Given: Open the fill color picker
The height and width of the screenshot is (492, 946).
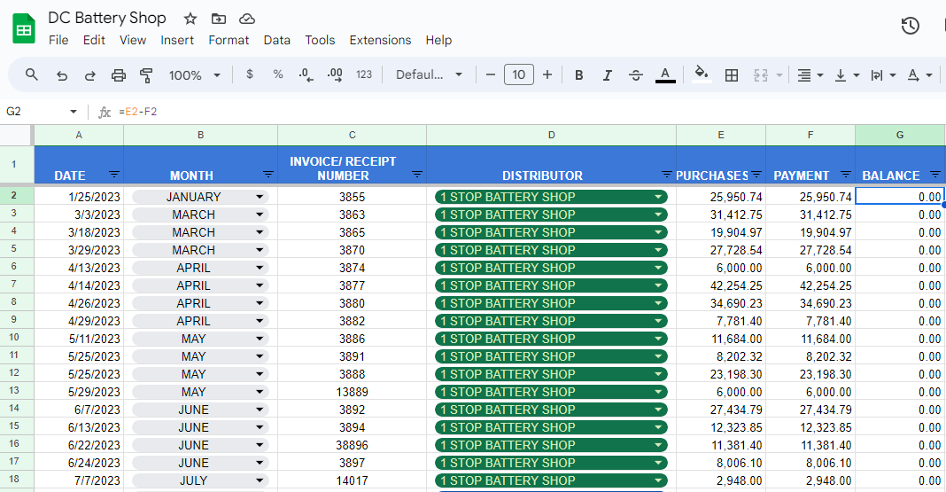Looking at the screenshot, I should pos(701,74).
